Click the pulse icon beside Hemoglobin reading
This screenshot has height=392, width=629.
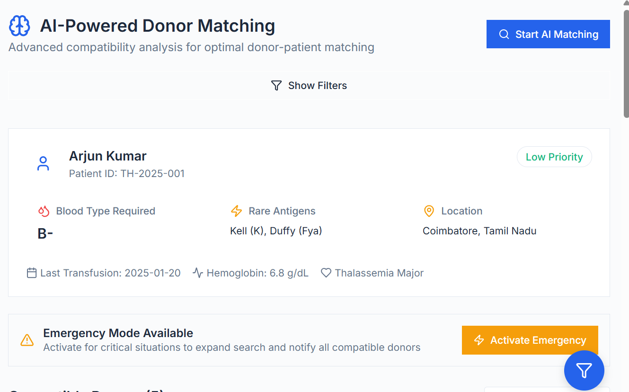click(198, 273)
